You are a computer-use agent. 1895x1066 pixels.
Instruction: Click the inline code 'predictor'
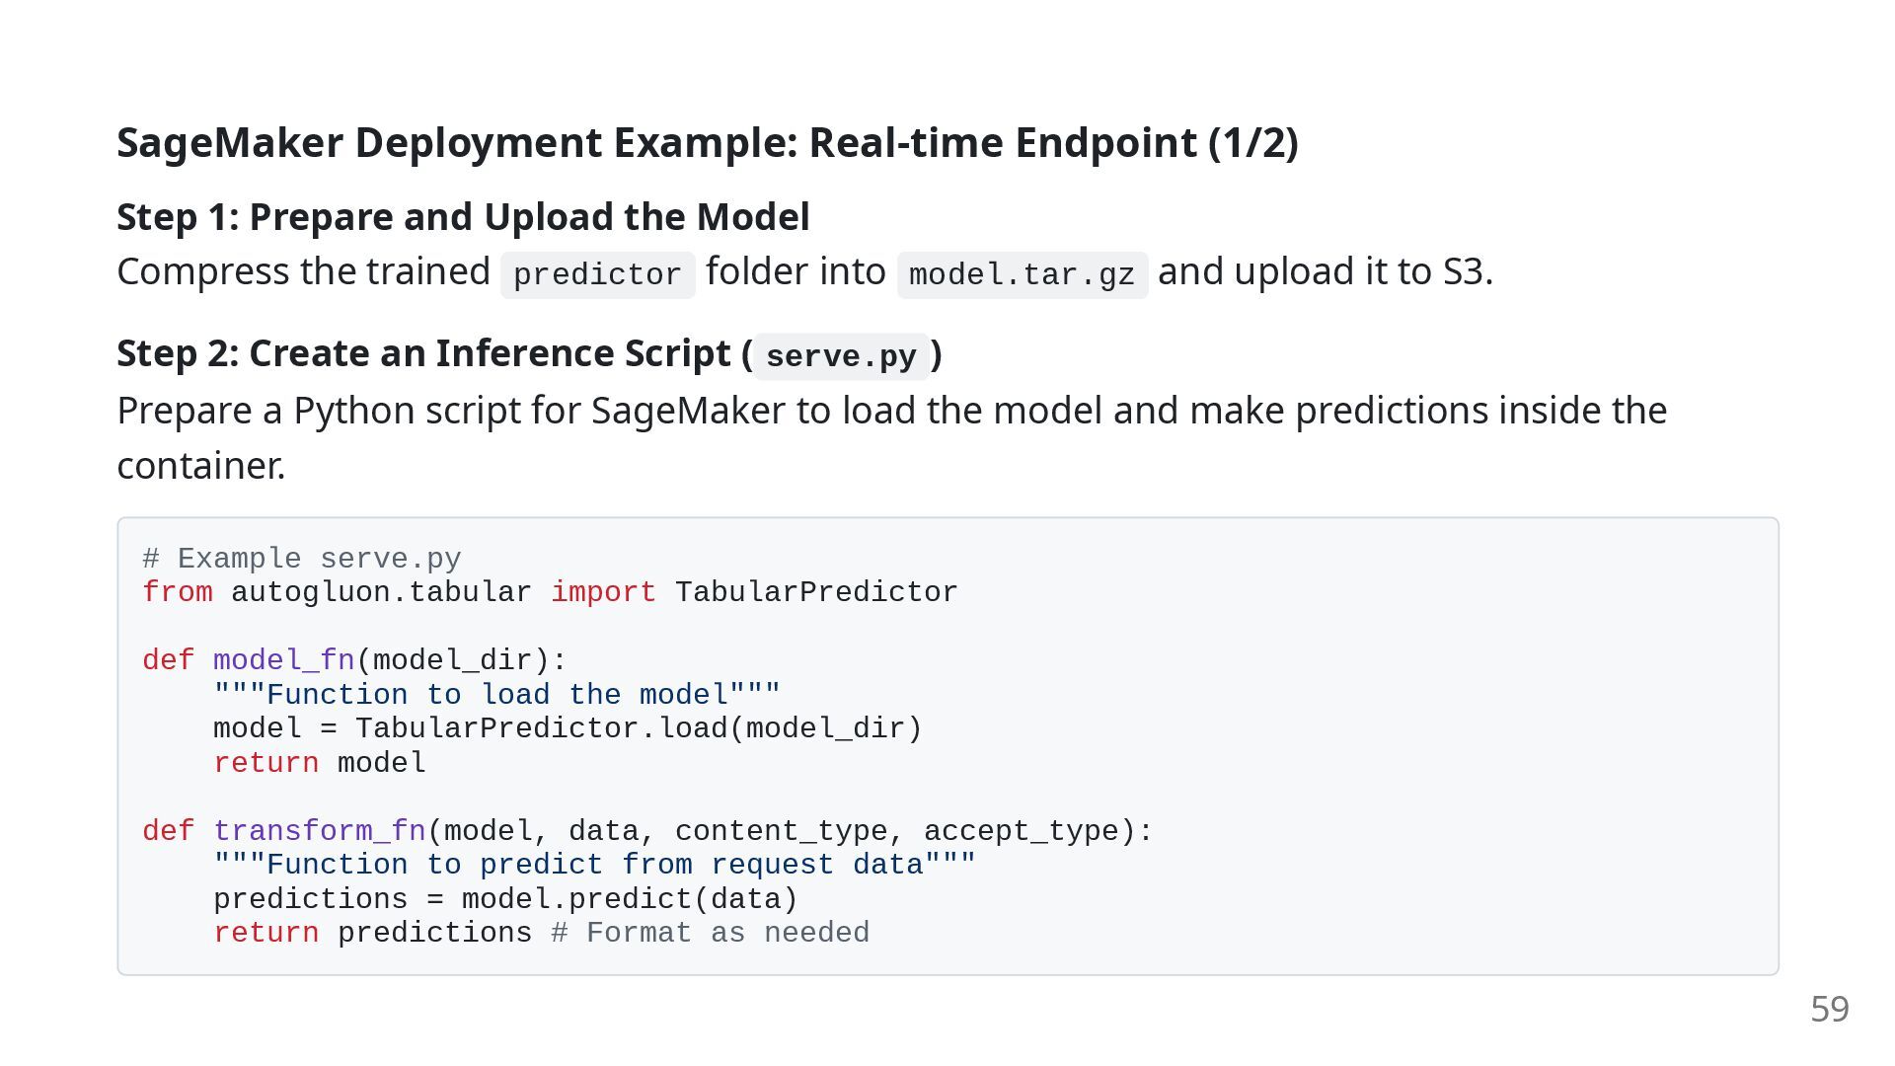[x=597, y=274]
